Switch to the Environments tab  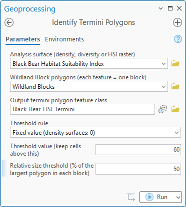[64, 39]
